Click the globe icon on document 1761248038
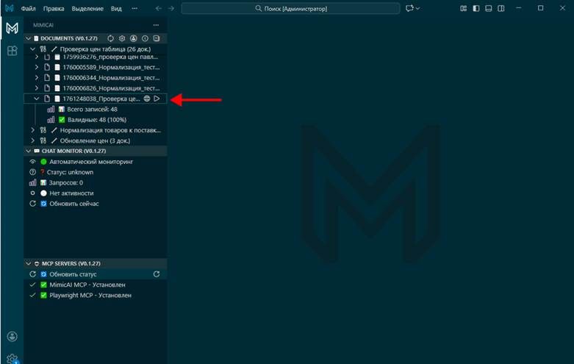The width and height of the screenshot is (574, 364). click(x=146, y=99)
